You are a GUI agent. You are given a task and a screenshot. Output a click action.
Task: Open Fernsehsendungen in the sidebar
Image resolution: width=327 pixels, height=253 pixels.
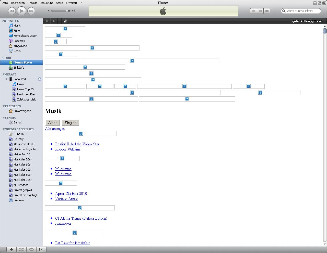click(25, 36)
